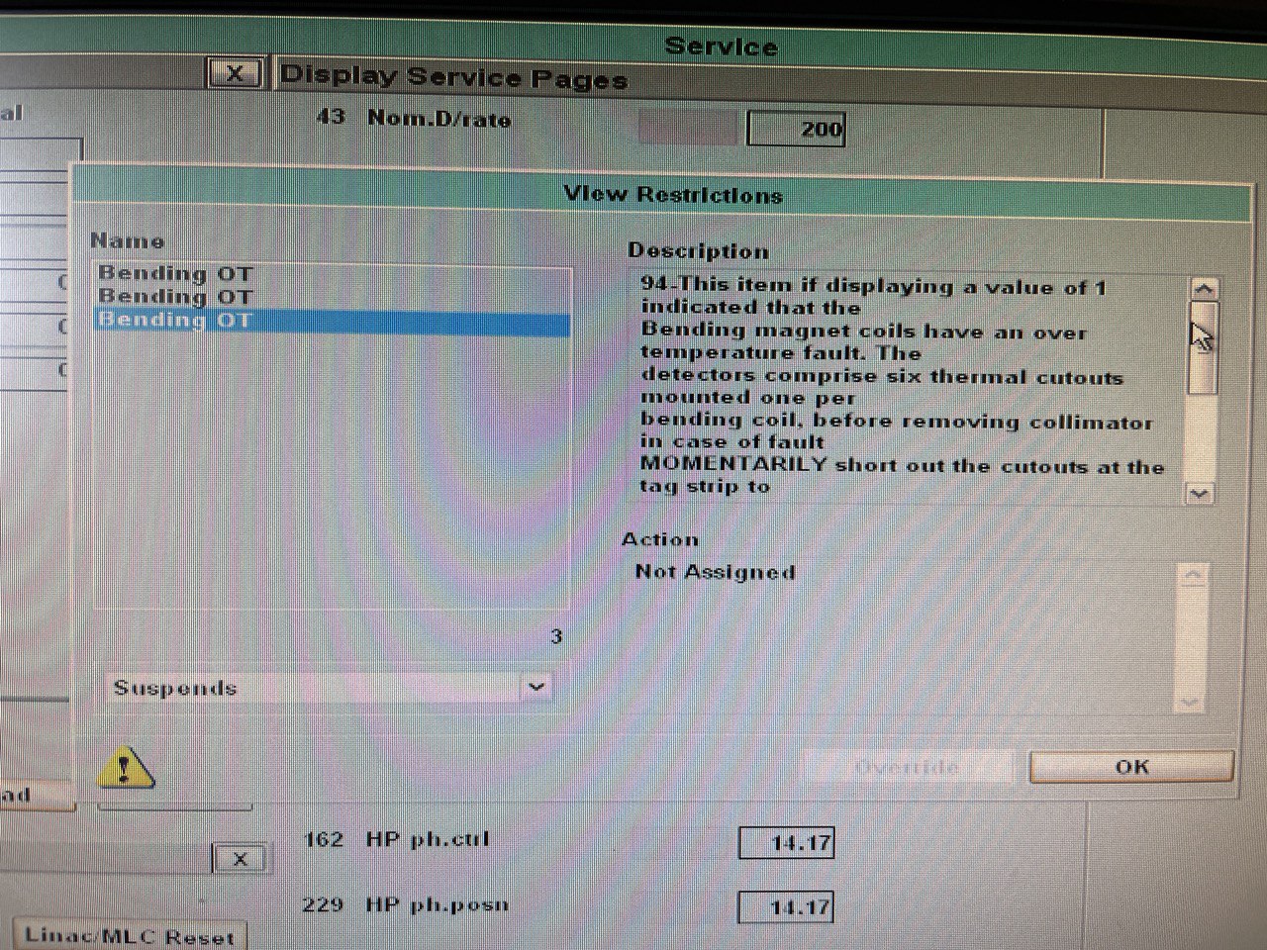
Task: Click the Description scrollbar up arrow
Action: (1203, 289)
